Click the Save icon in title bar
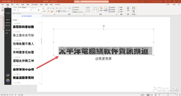Image resolution: width=181 pixels, height=96 pixels. tap(13, 2)
